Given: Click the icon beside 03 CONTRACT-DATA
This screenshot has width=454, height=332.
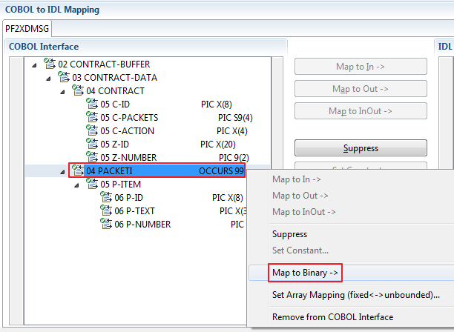Looking at the screenshot, I should (x=64, y=77).
